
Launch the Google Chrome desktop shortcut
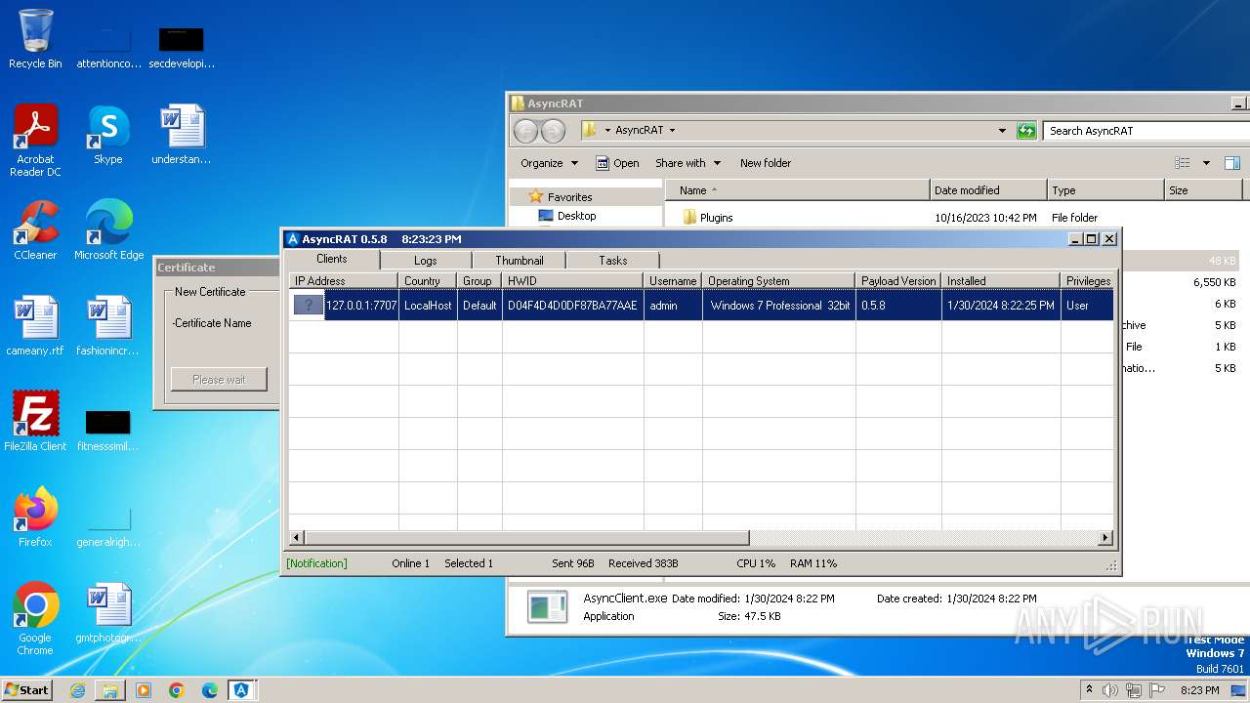pyautogui.click(x=35, y=619)
